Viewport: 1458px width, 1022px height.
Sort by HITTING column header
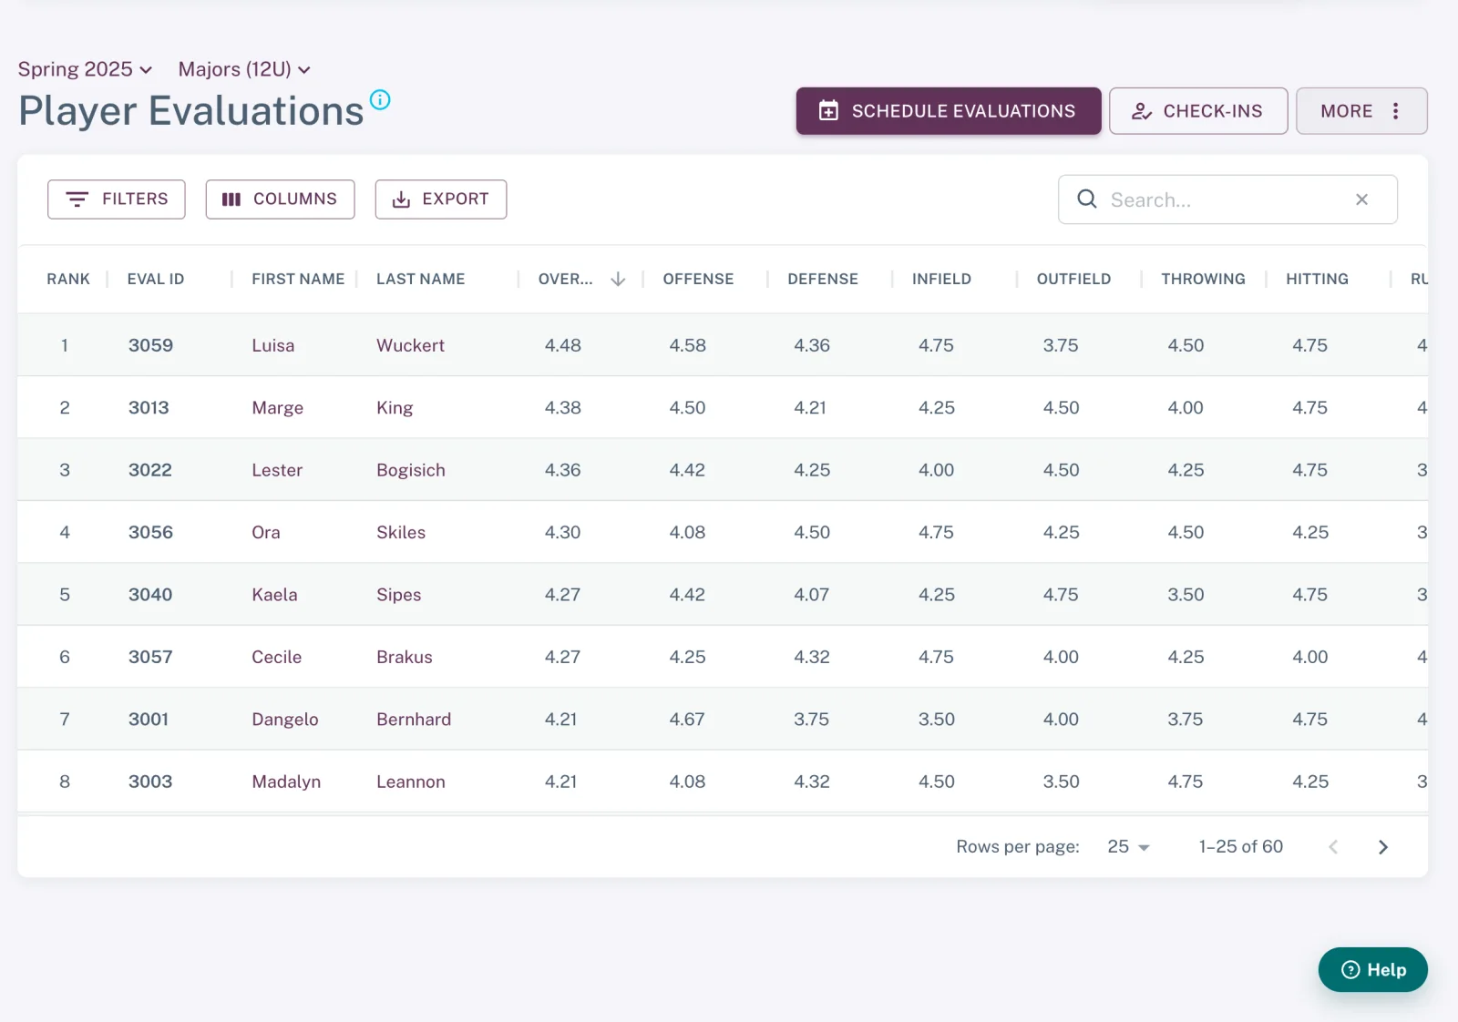(1317, 279)
